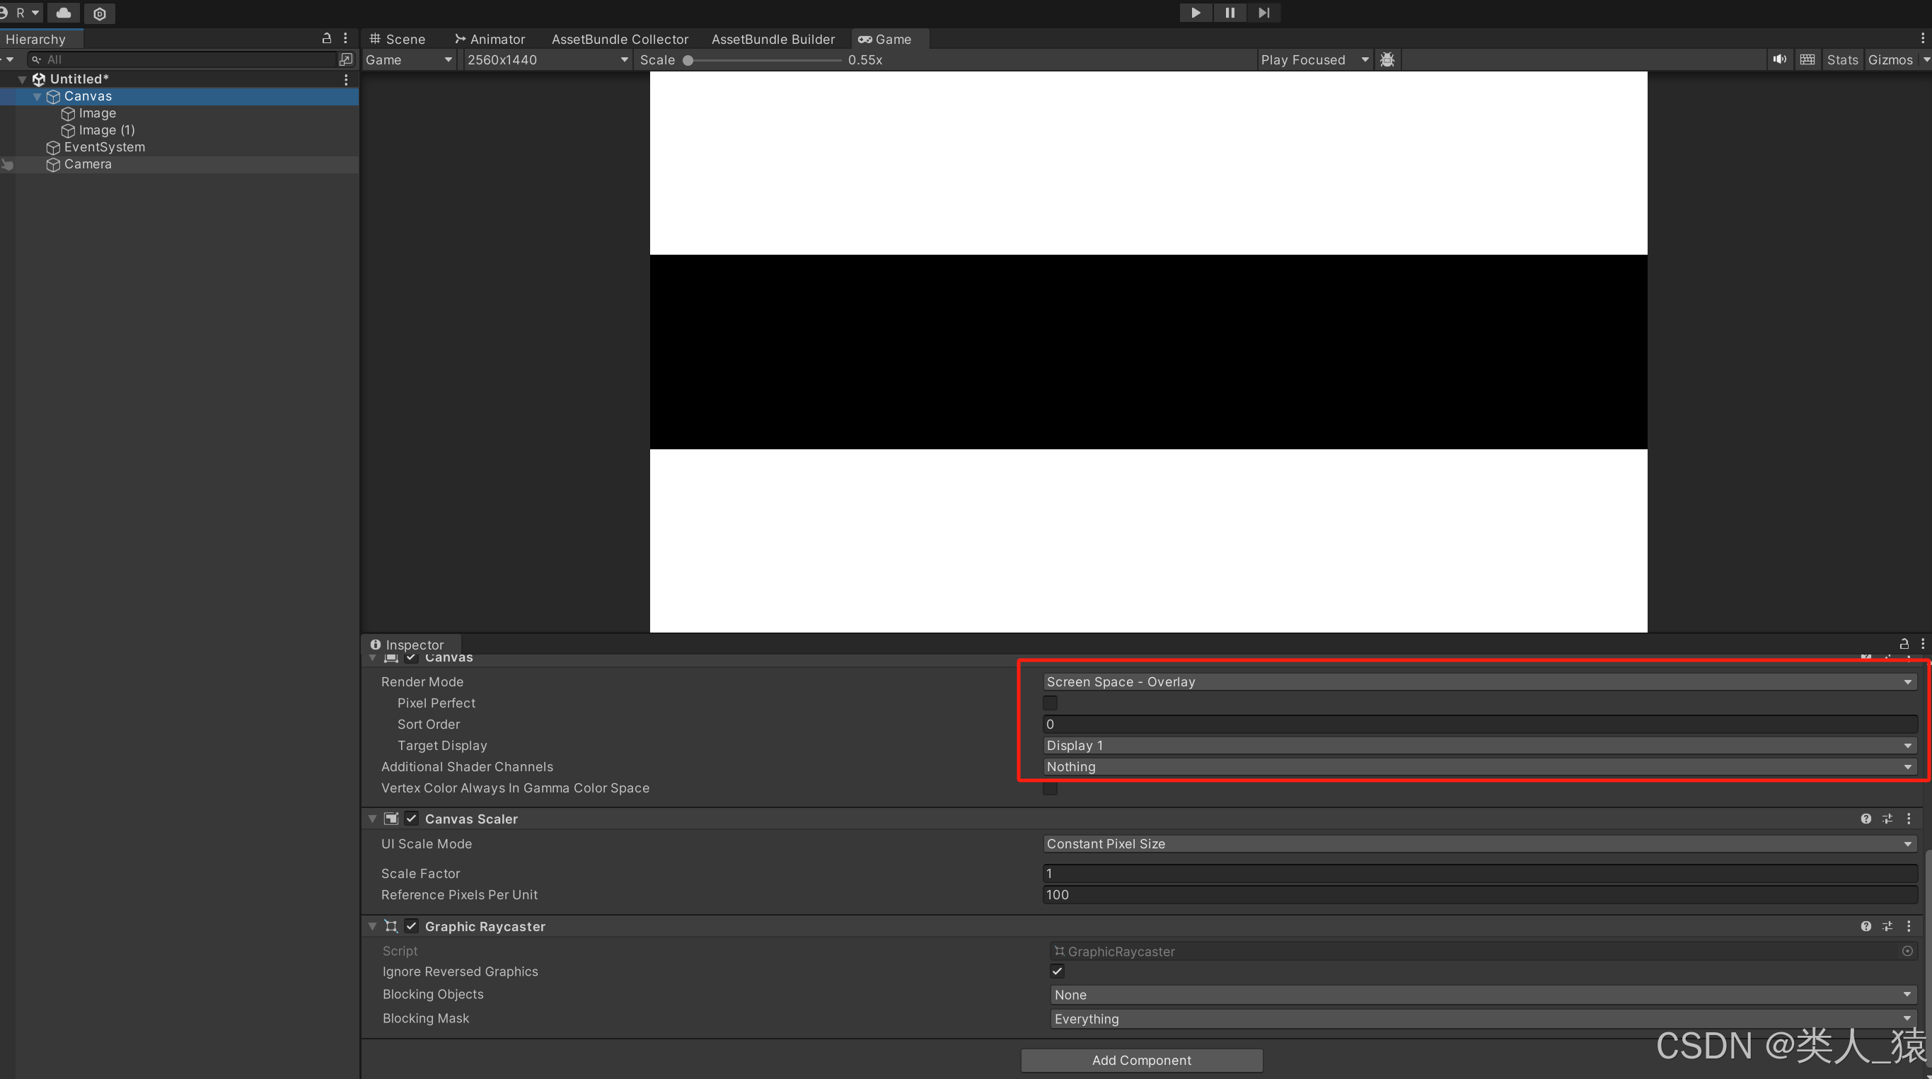Screen dimensions: 1932x1079
Task: Click the debug bug icon beside Play Focused
Action: (x=1387, y=59)
